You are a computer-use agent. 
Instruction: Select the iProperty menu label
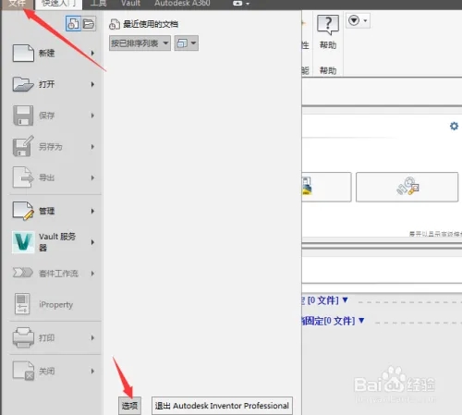tap(56, 305)
